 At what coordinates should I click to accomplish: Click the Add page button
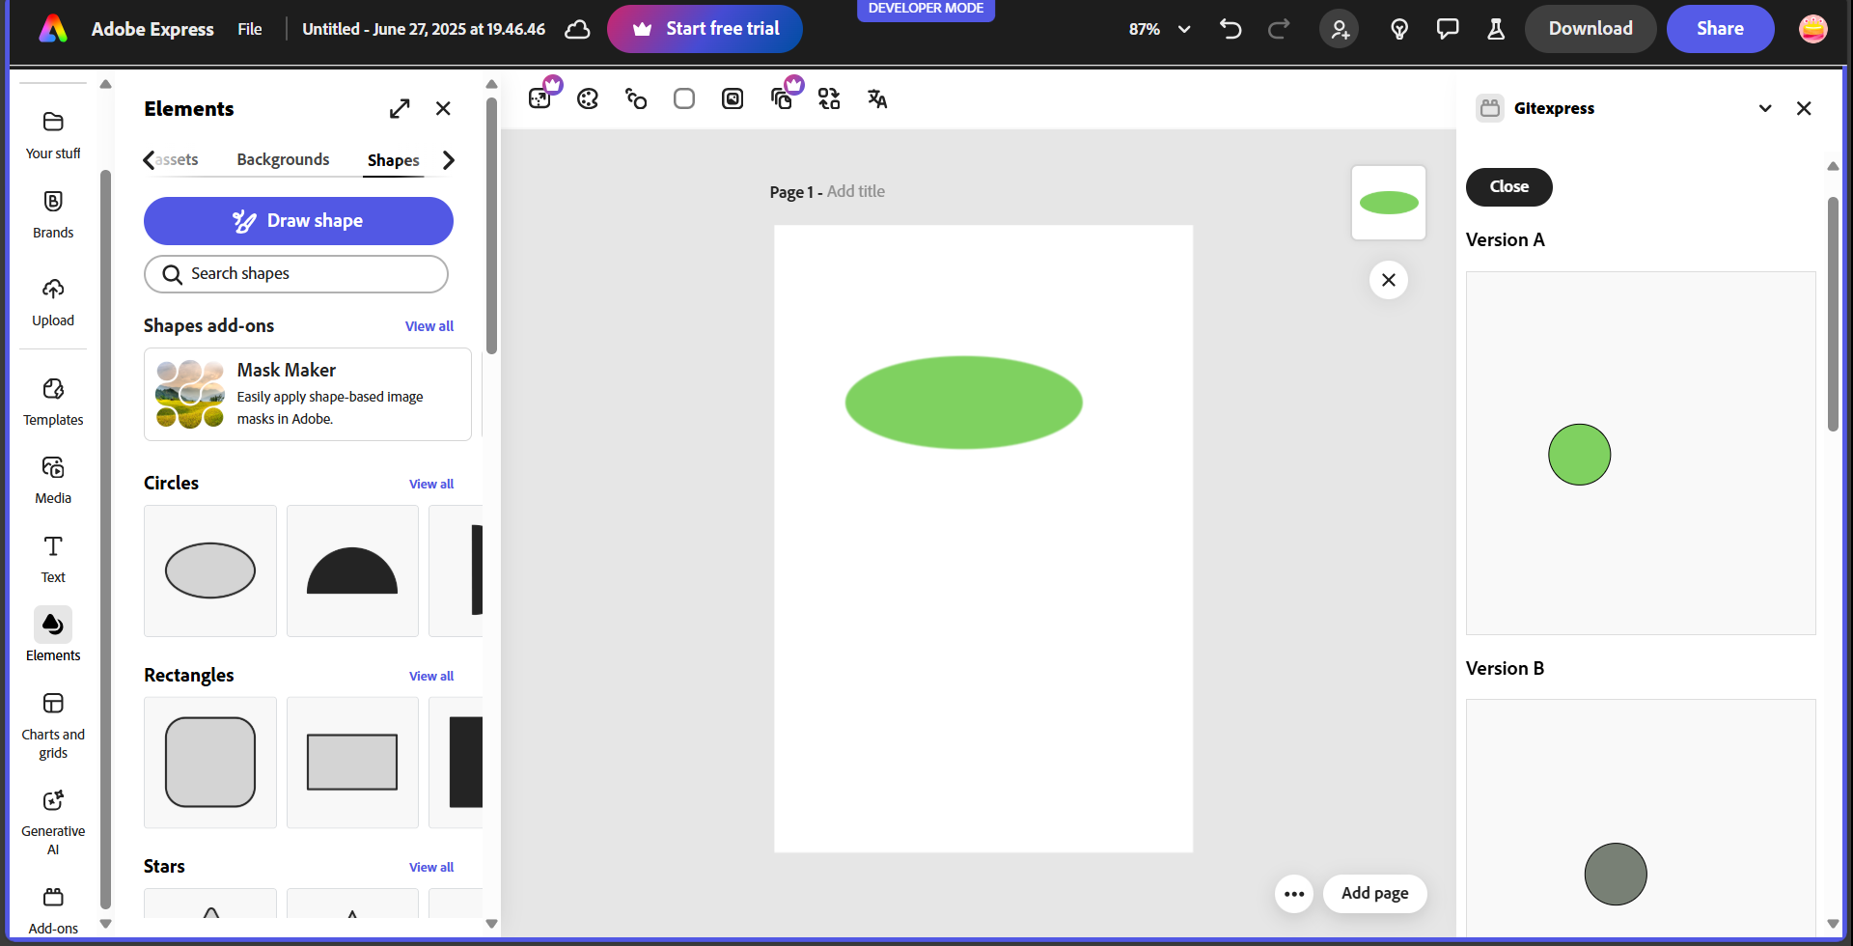tap(1375, 894)
